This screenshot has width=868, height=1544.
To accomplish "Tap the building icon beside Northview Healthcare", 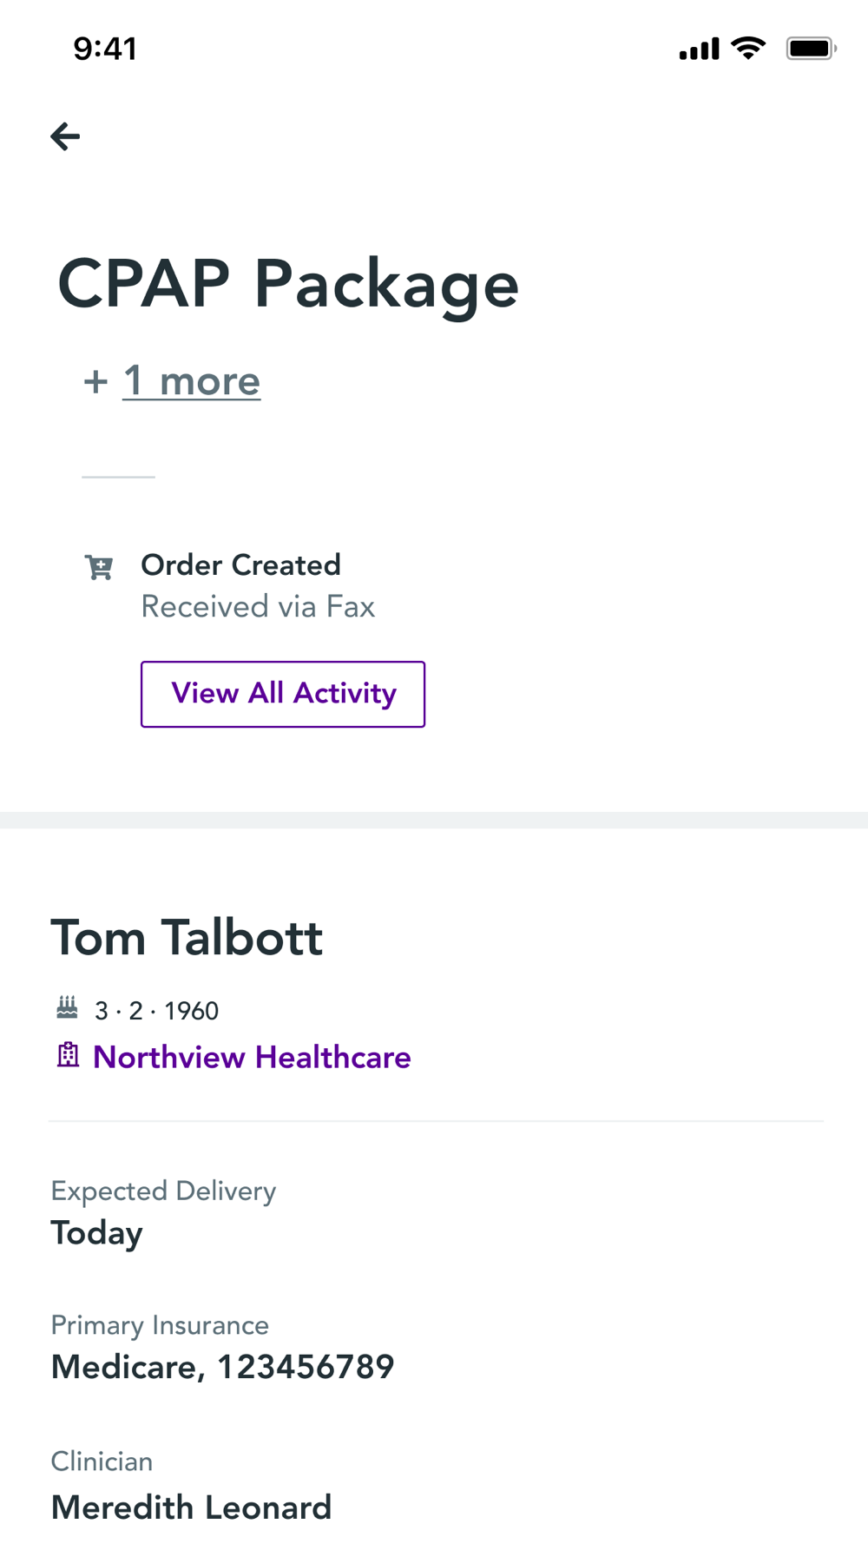I will 68,1055.
